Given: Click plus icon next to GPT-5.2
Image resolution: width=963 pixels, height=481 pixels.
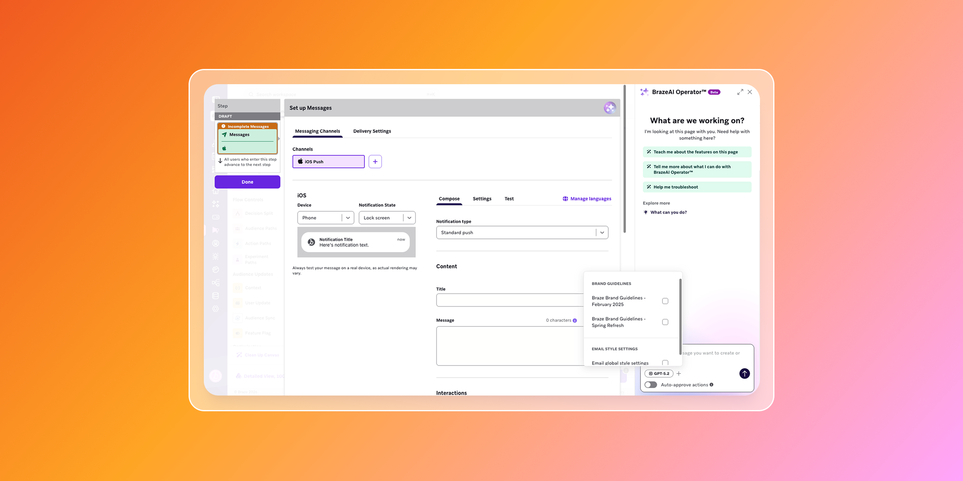Looking at the screenshot, I should pos(679,374).
